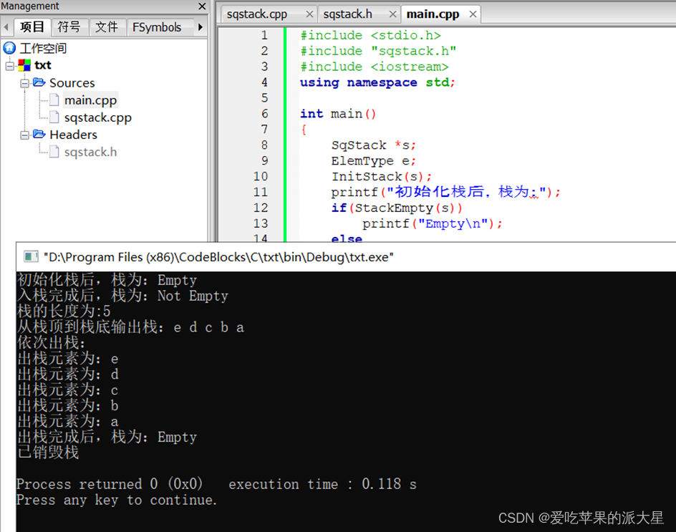Collapse the Headers folder
Screen dimensions: 676x532
pos(24,135)
